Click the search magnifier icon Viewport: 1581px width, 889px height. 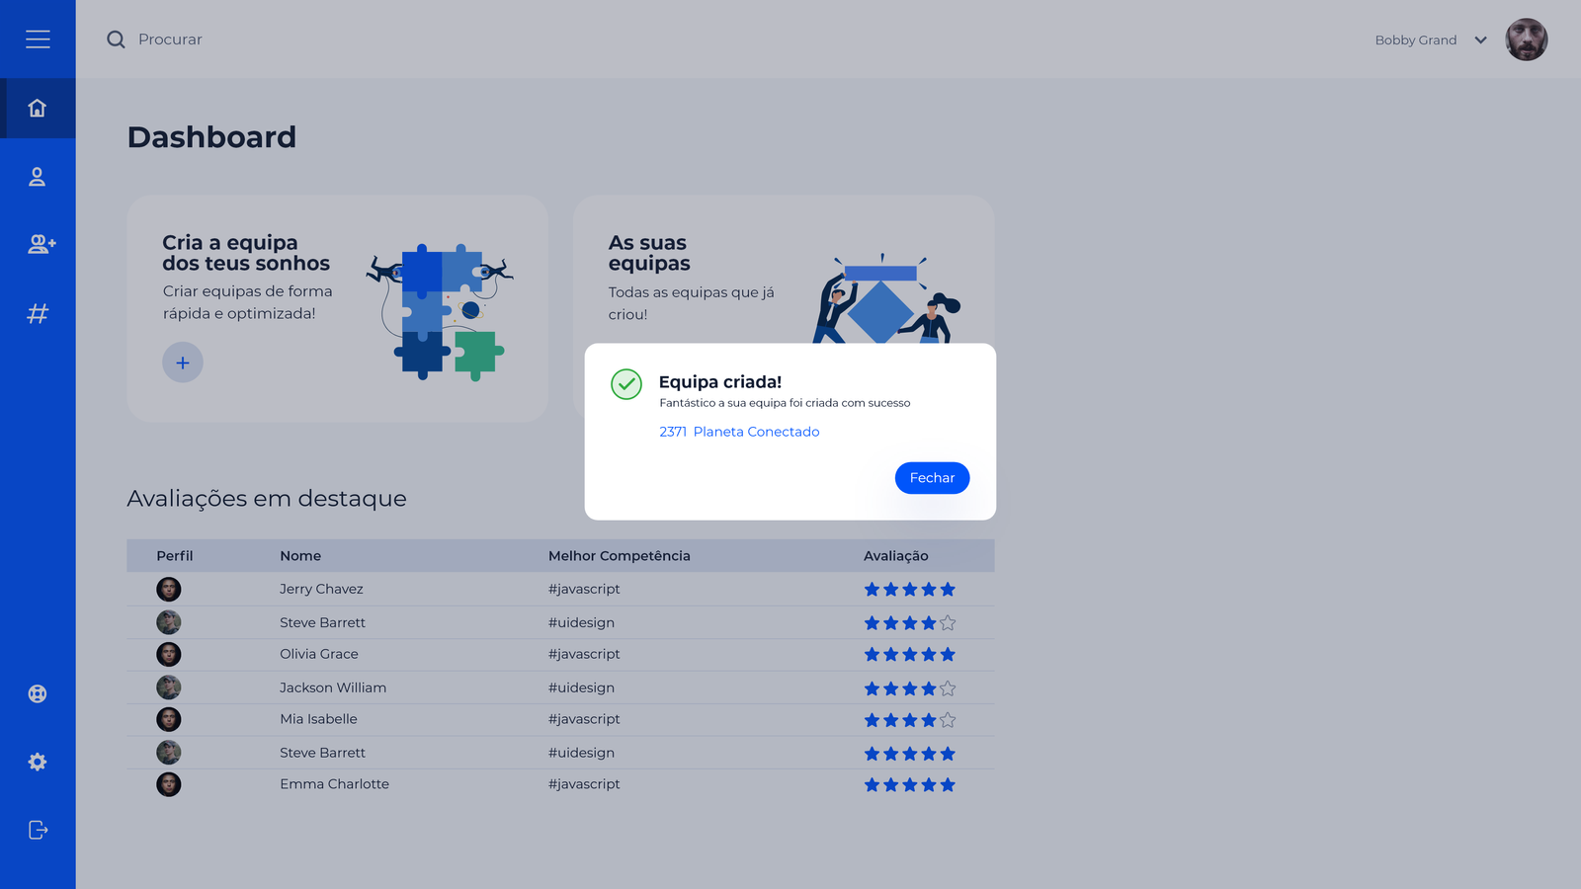click(116, 40)
